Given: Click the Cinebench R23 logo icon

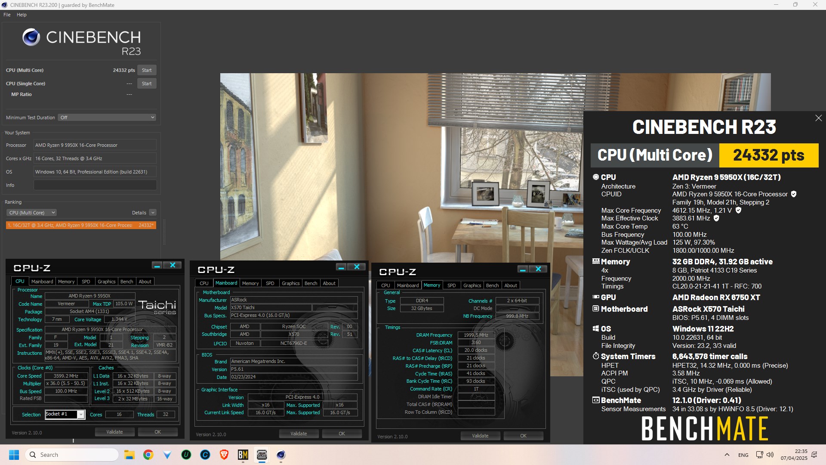Looking at the screenshot, I should (x=31, y=37).
